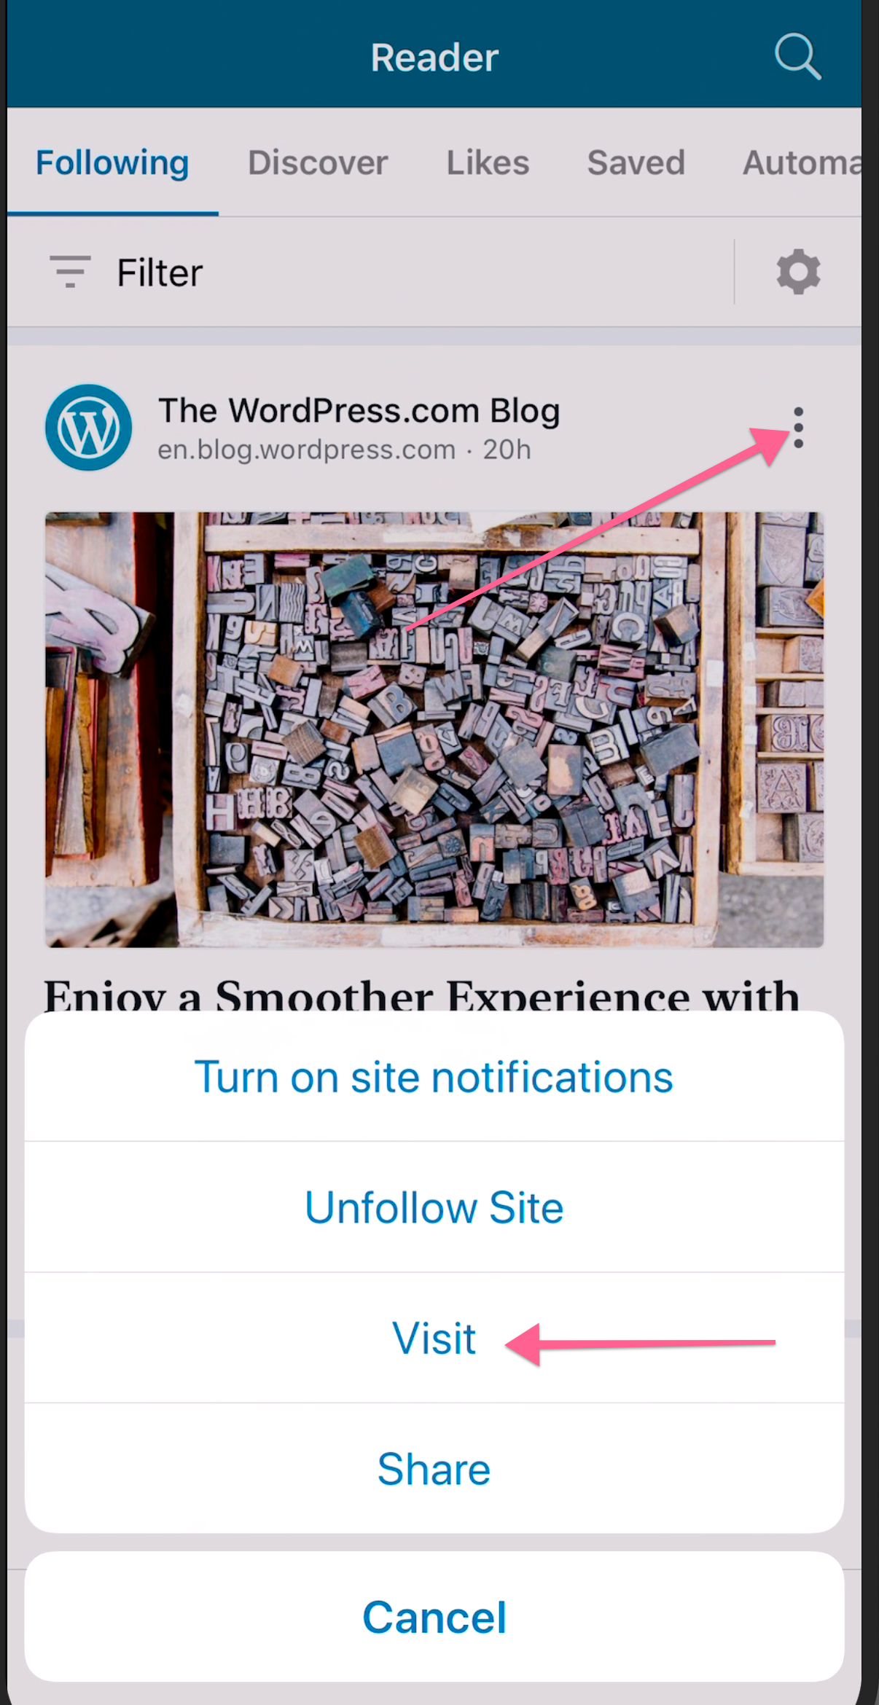Select Unfollow Site in action sheet

click(434, 1207)
